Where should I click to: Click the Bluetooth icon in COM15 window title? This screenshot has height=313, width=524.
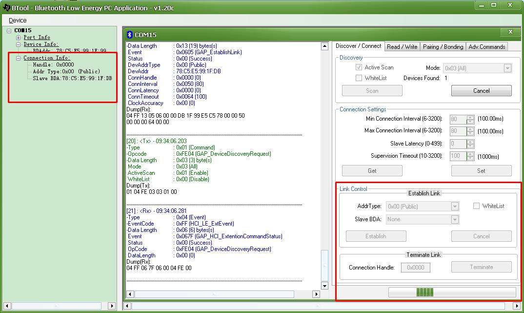point(130,35)
